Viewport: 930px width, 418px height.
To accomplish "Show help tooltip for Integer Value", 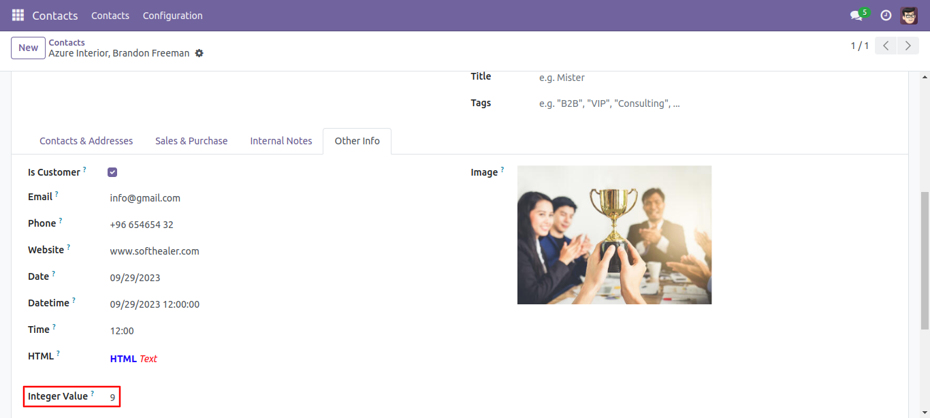I will pos(92,393).
